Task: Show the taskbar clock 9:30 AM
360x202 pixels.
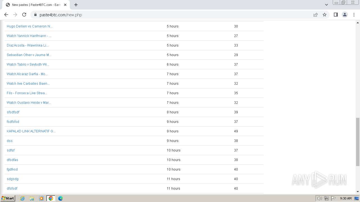Action: pyautogui.click(x=346, y=198)
